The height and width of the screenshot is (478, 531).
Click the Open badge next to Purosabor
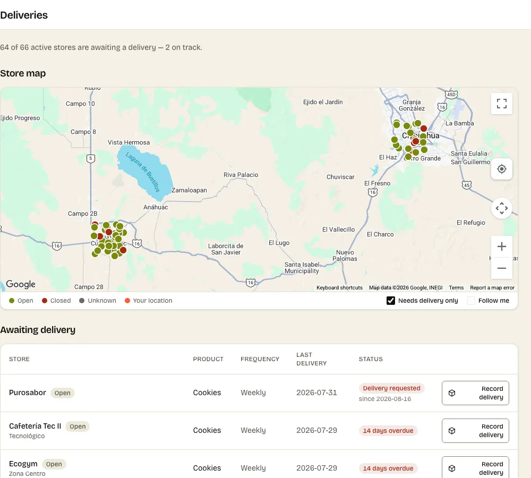63,393
